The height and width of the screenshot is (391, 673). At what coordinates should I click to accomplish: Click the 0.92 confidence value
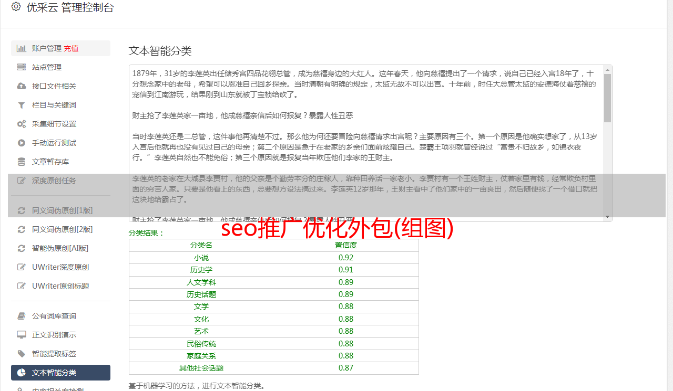pos(346,258)
